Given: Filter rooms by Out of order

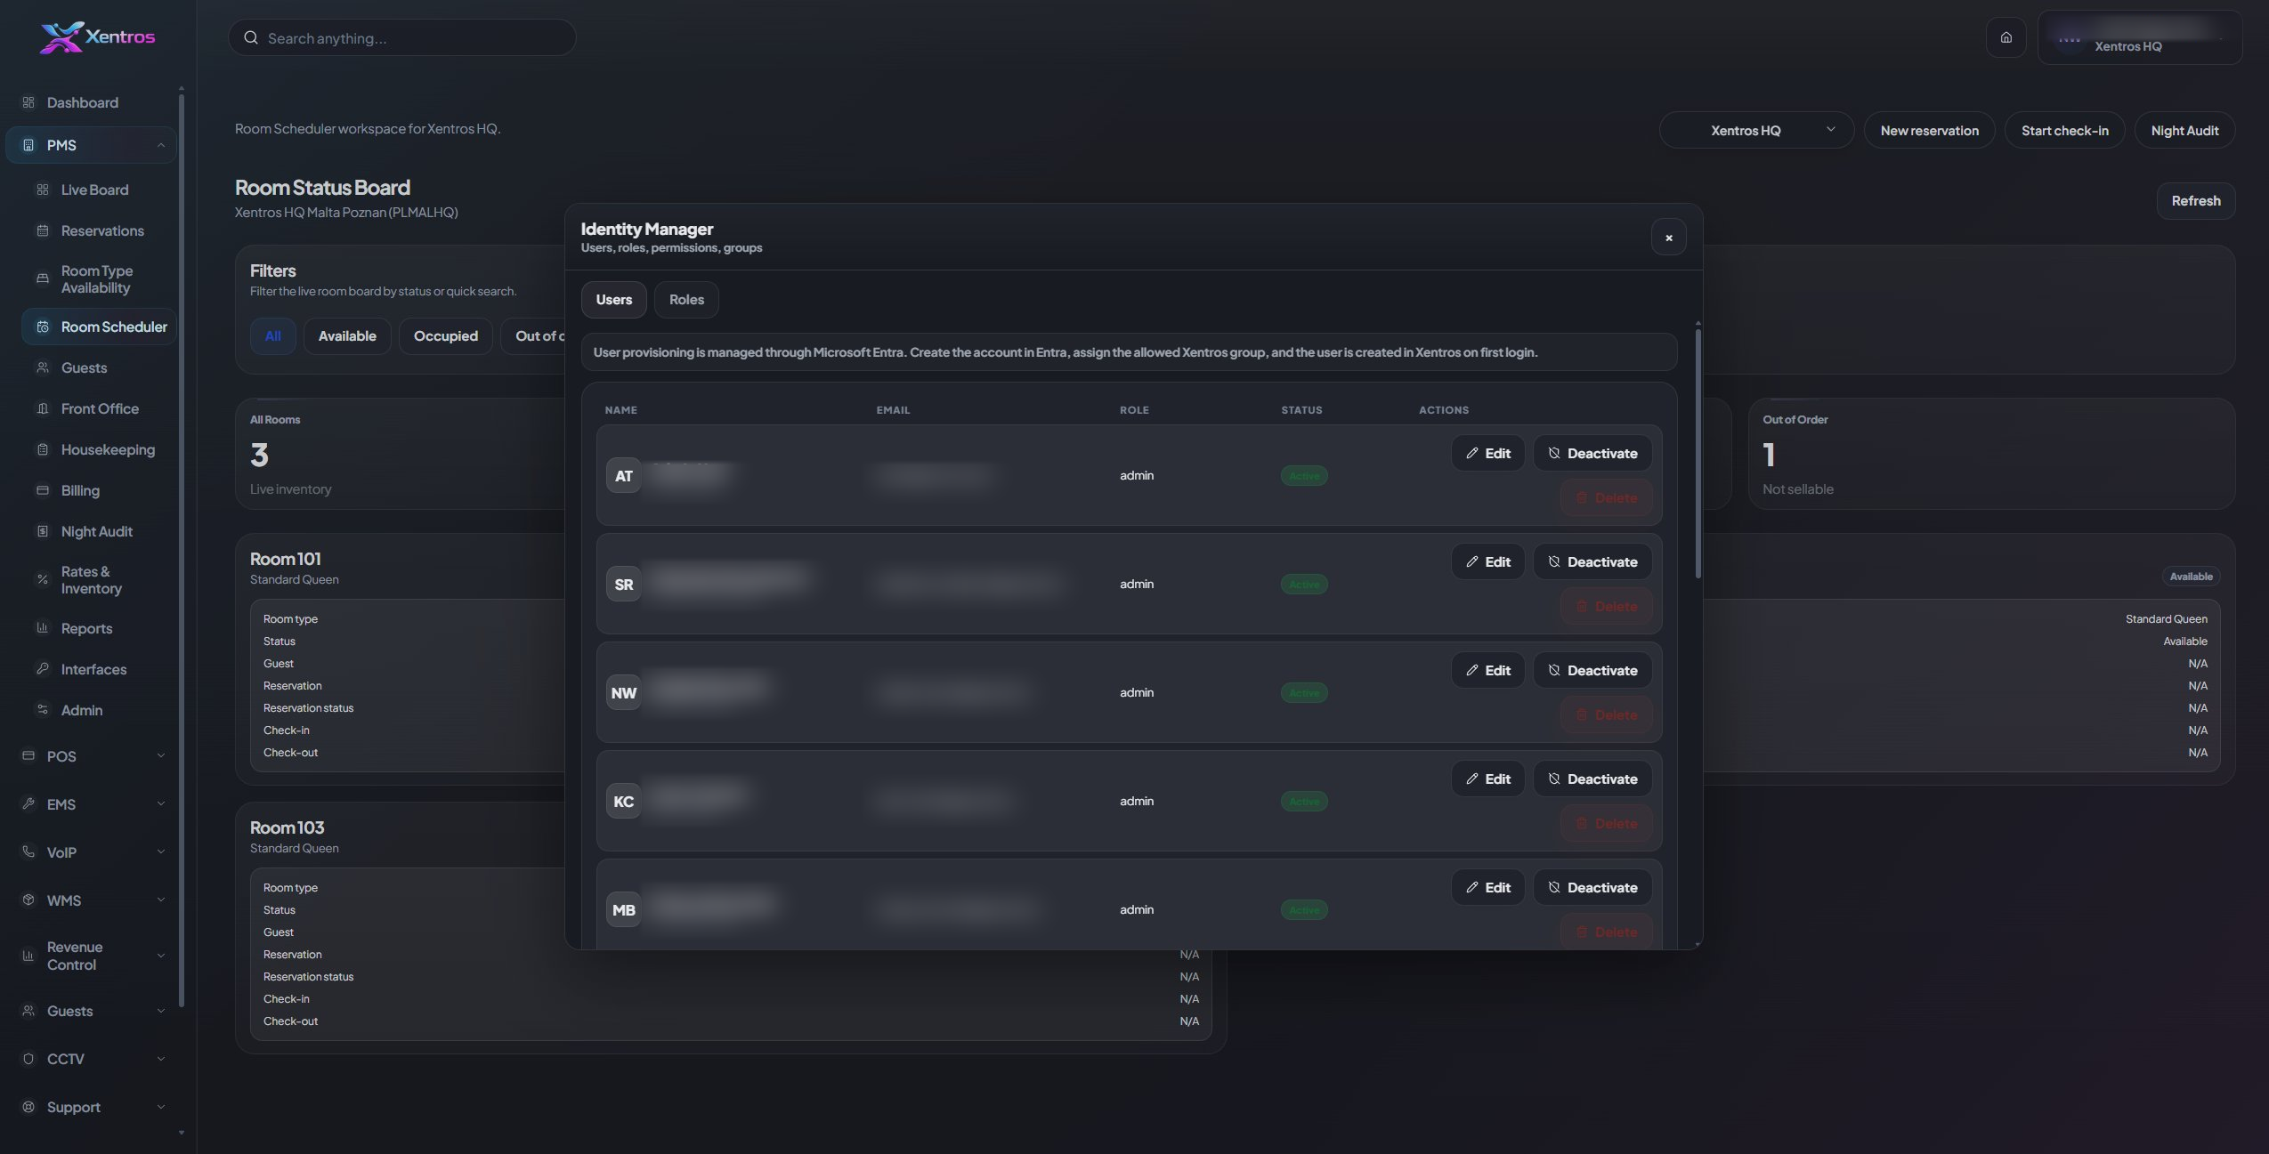Looking at the screenshot, I should click(x=534, y=335).
